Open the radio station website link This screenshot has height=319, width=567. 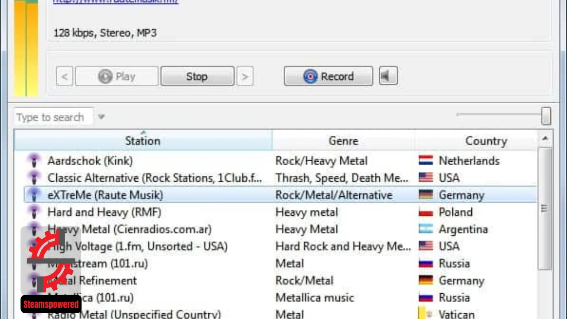click(x=116, y=2)
